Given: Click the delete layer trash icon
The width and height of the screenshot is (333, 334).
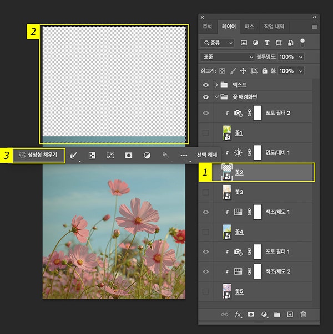Looking at the screenshot, I should (x=303, y=315).
